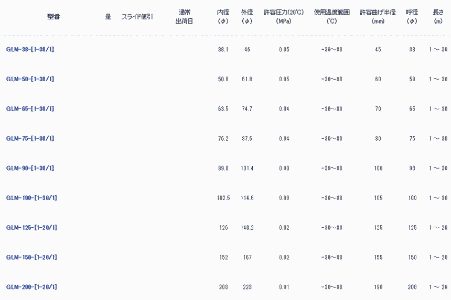
Task: Open the GLM-50-[1-30/1] product link
Action: click(30, 79)
